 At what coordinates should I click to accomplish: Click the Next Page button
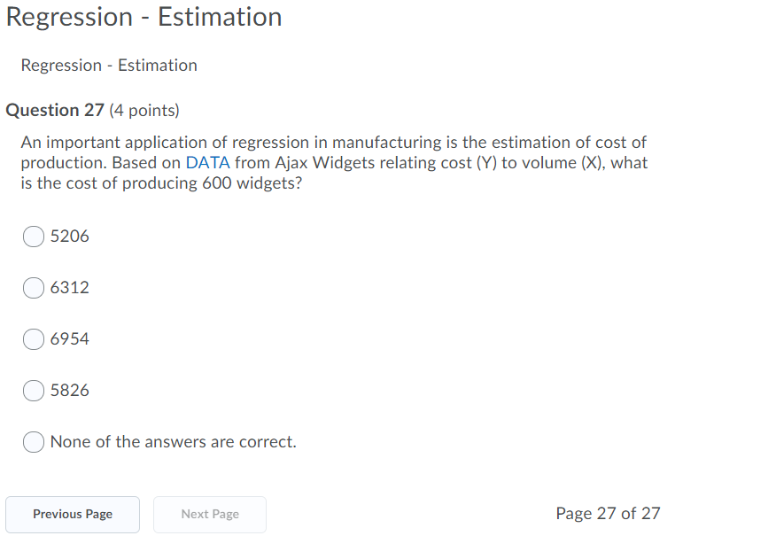click(x=209, y=515)
